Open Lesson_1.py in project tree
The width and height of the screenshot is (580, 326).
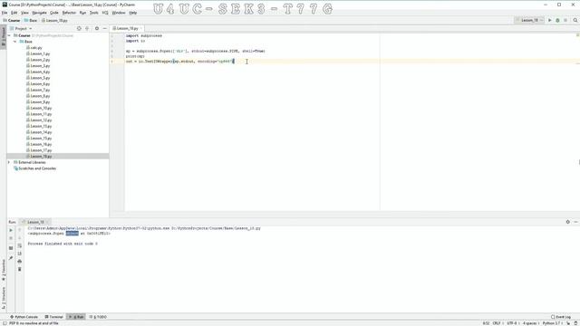[38, 53]
